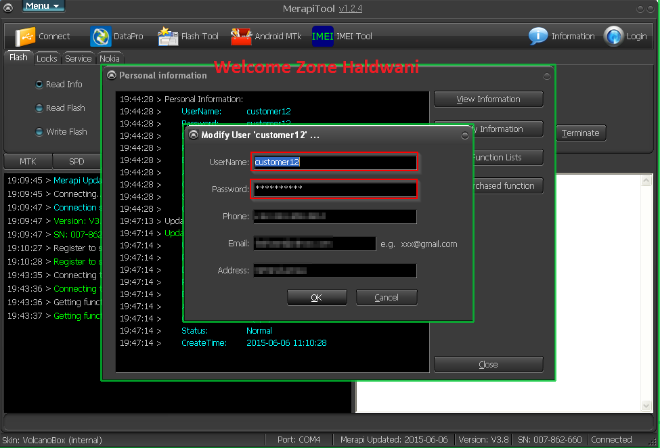Click the Terminate button
Image resolution: width=660 pixels, height=448 pixels.
(581, 133)
